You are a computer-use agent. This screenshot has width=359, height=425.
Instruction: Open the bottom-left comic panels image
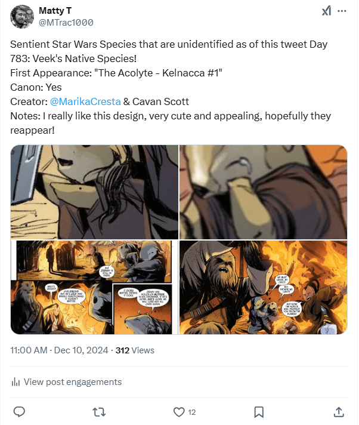pos(94,287)
